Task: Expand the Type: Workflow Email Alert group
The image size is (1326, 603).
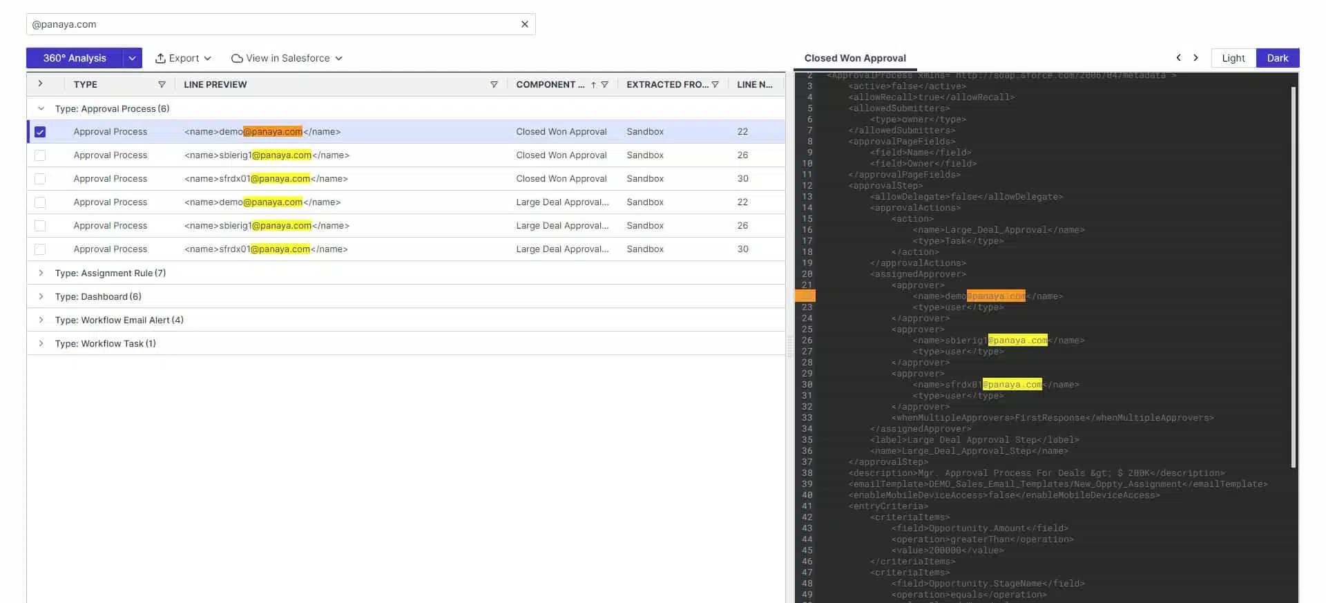Action: [41, 320]
